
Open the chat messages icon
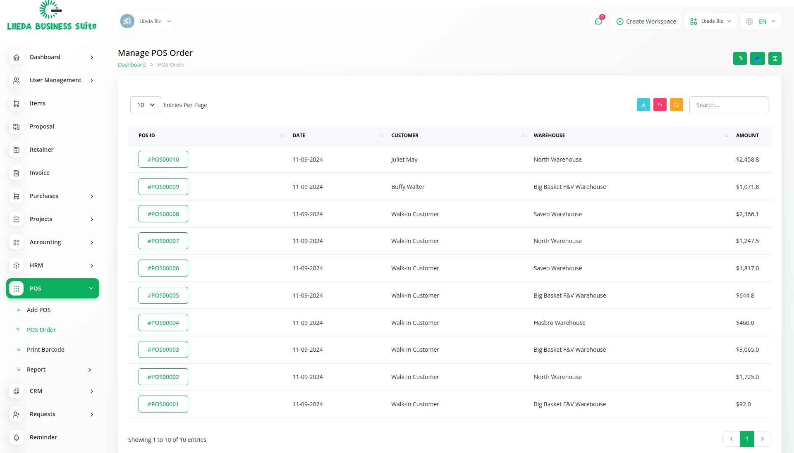(x=598, y=21)
